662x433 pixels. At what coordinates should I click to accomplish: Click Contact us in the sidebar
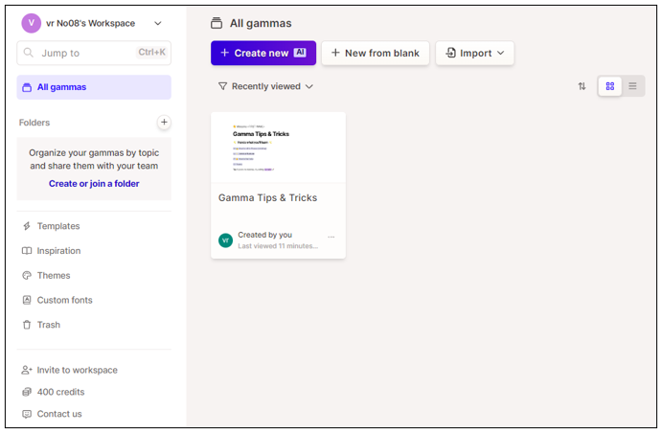point(59,414)
